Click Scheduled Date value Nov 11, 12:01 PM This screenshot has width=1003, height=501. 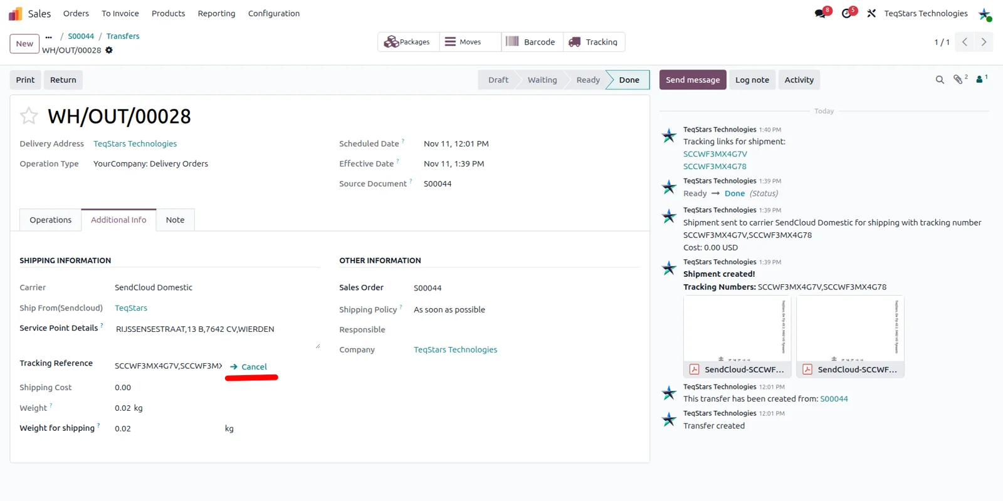(456, 144)
